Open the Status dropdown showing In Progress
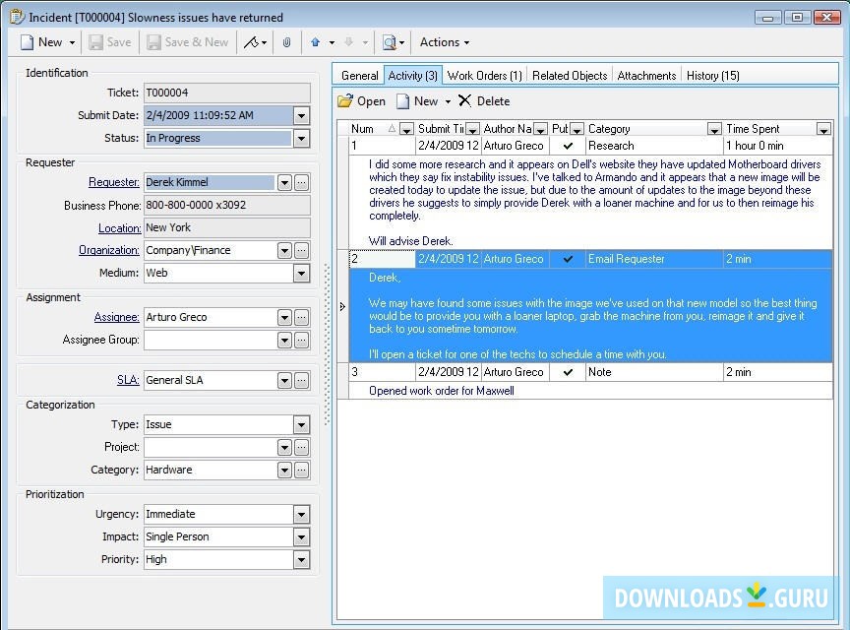 click(302, 139)
